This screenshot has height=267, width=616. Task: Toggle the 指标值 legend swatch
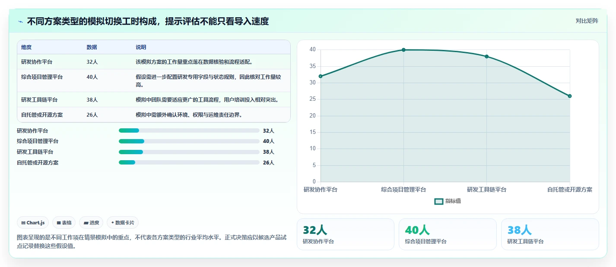[x=439, y=201]
